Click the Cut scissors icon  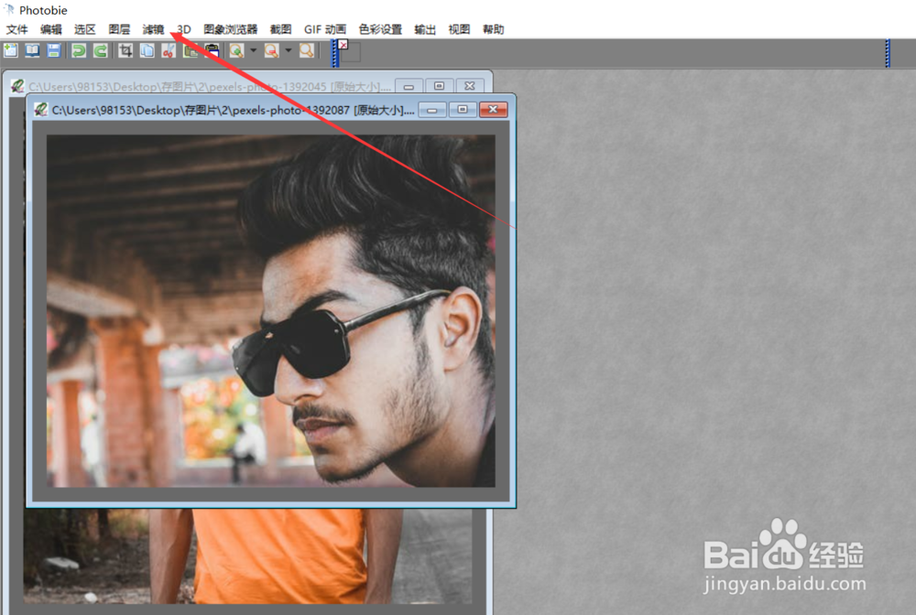click(x=169, y=50)
